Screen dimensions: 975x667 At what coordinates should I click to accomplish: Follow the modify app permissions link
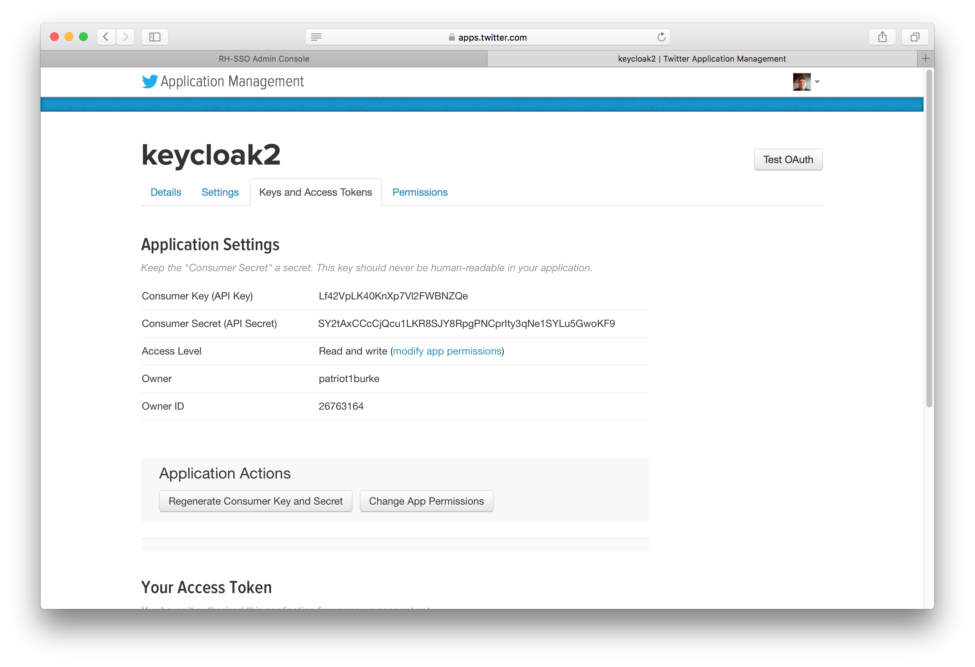[x=447, y=351]
